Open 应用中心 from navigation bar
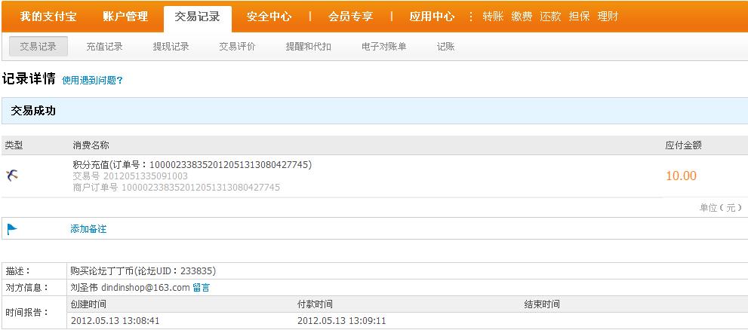Image resolution: width=748 pixels, height=330 pixels. pos(432,16)
